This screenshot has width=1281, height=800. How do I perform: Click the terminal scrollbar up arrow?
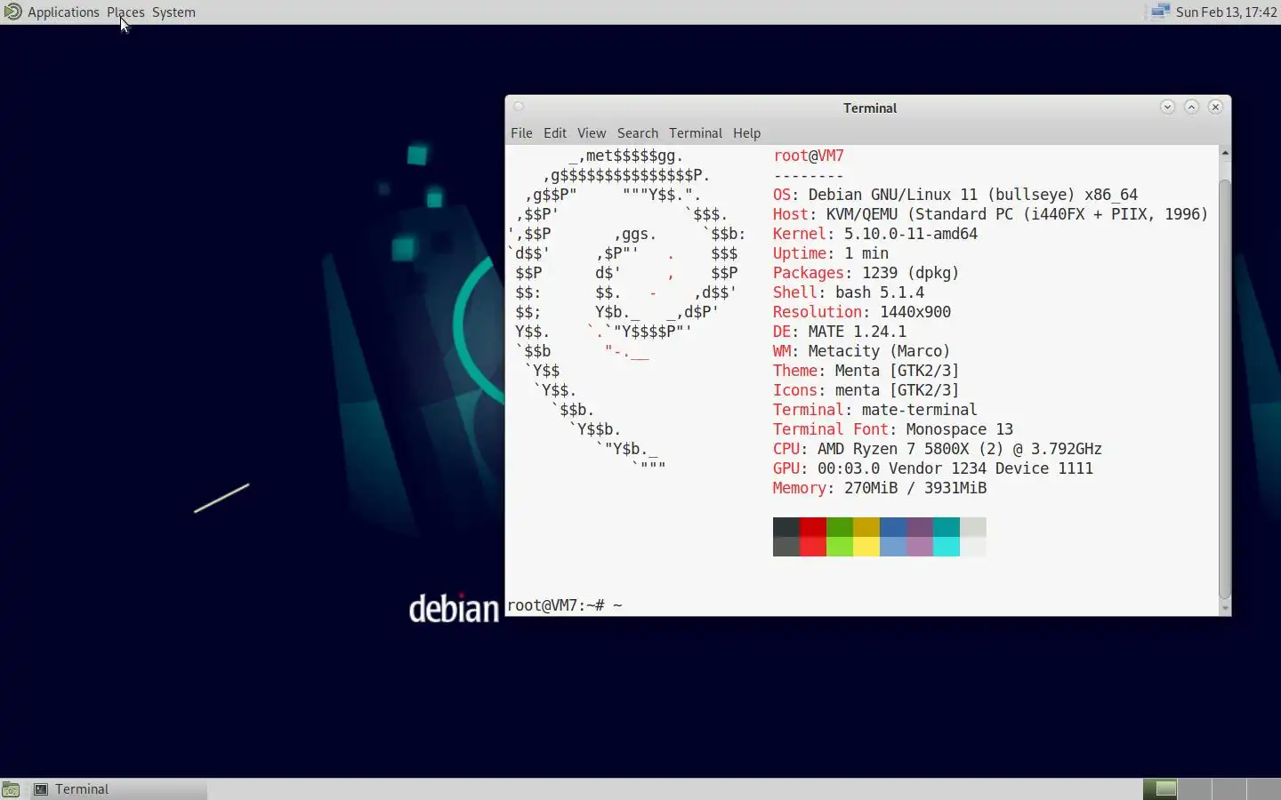1225,153
